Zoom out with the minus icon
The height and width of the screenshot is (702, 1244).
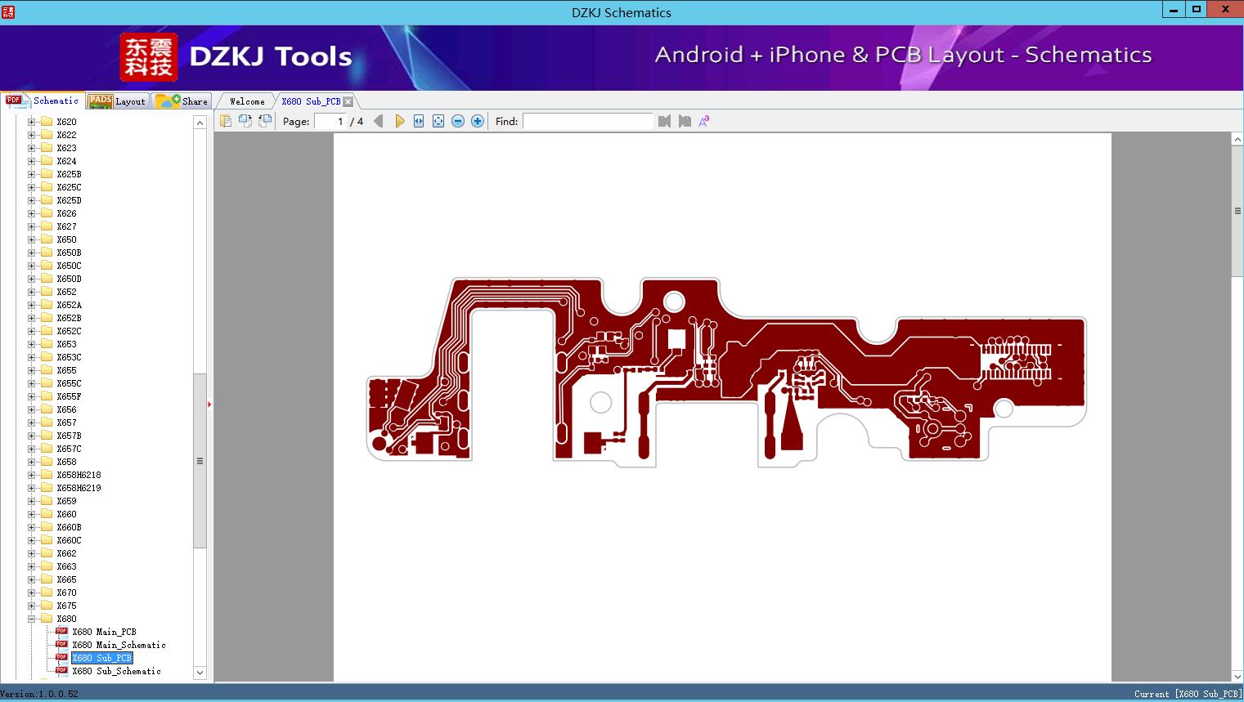[x=458, y=121]
